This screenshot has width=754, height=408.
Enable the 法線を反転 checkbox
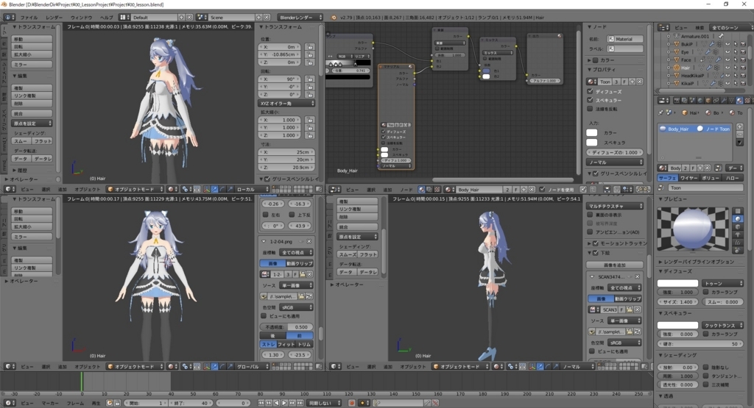click(x=590, y=109)
